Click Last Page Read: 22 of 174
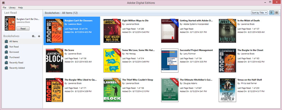Image resolution: width=282 pixels, height=110 pixels. 76,29
